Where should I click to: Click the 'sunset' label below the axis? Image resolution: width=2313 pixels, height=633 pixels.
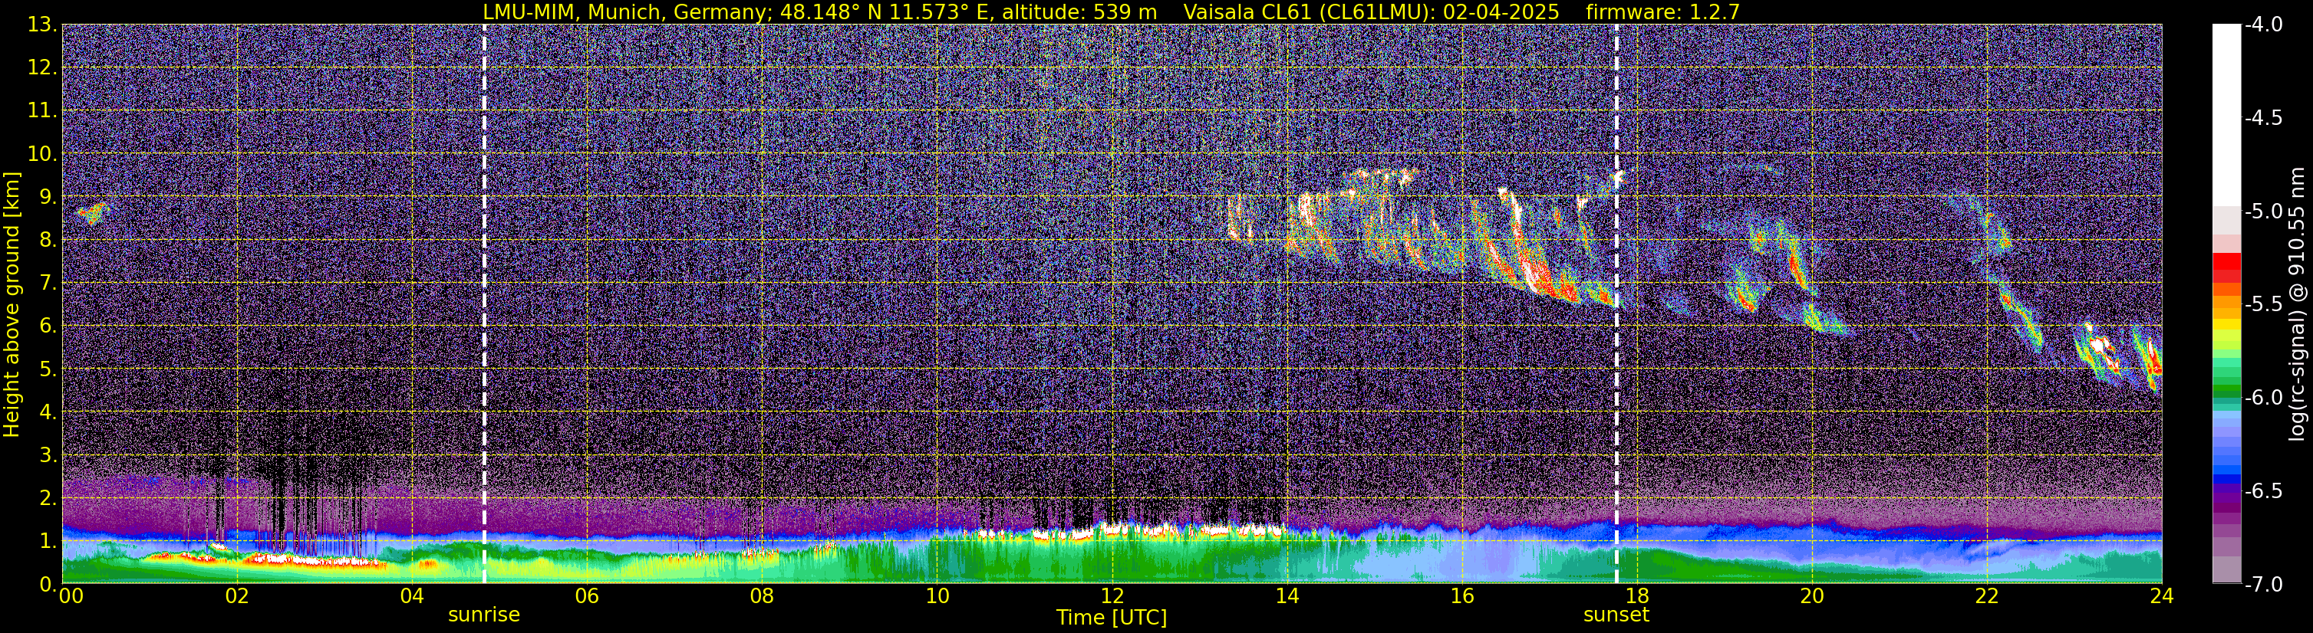[1616, 615]
